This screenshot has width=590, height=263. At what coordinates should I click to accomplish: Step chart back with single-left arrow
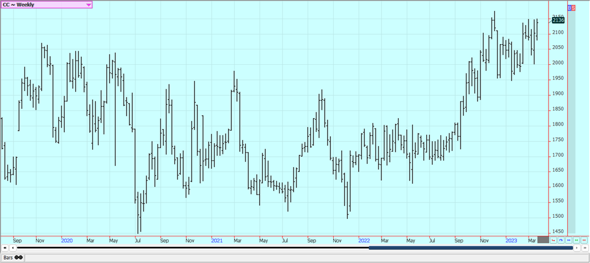(x=13, y=248)
